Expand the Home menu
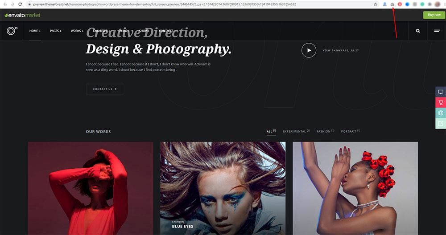Screen dimensions: 446x235 tap(35, 31)
